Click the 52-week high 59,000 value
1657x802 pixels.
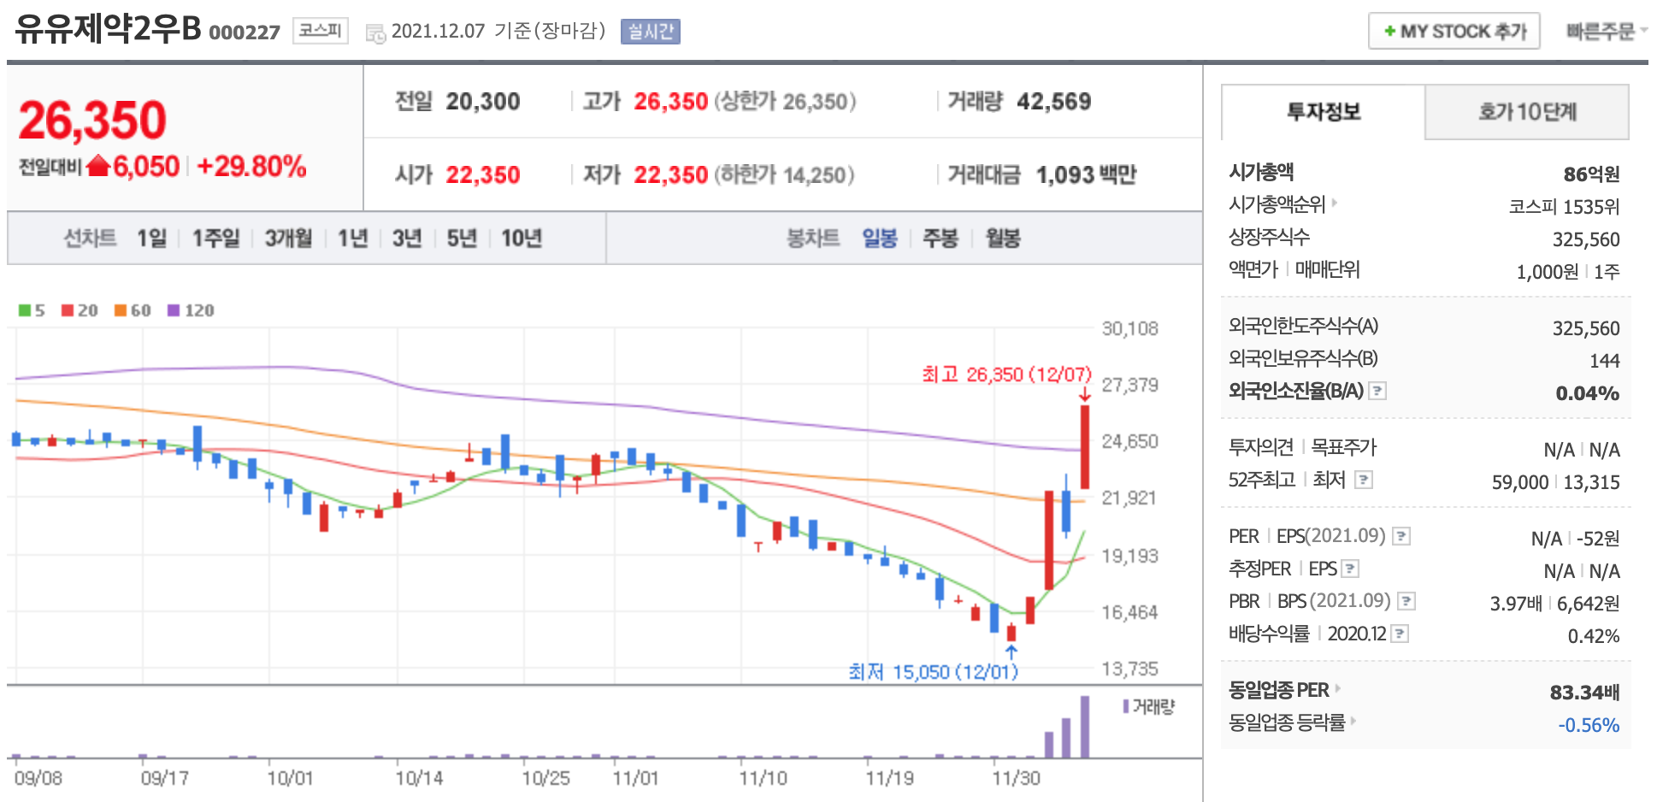click(1519, 482)
